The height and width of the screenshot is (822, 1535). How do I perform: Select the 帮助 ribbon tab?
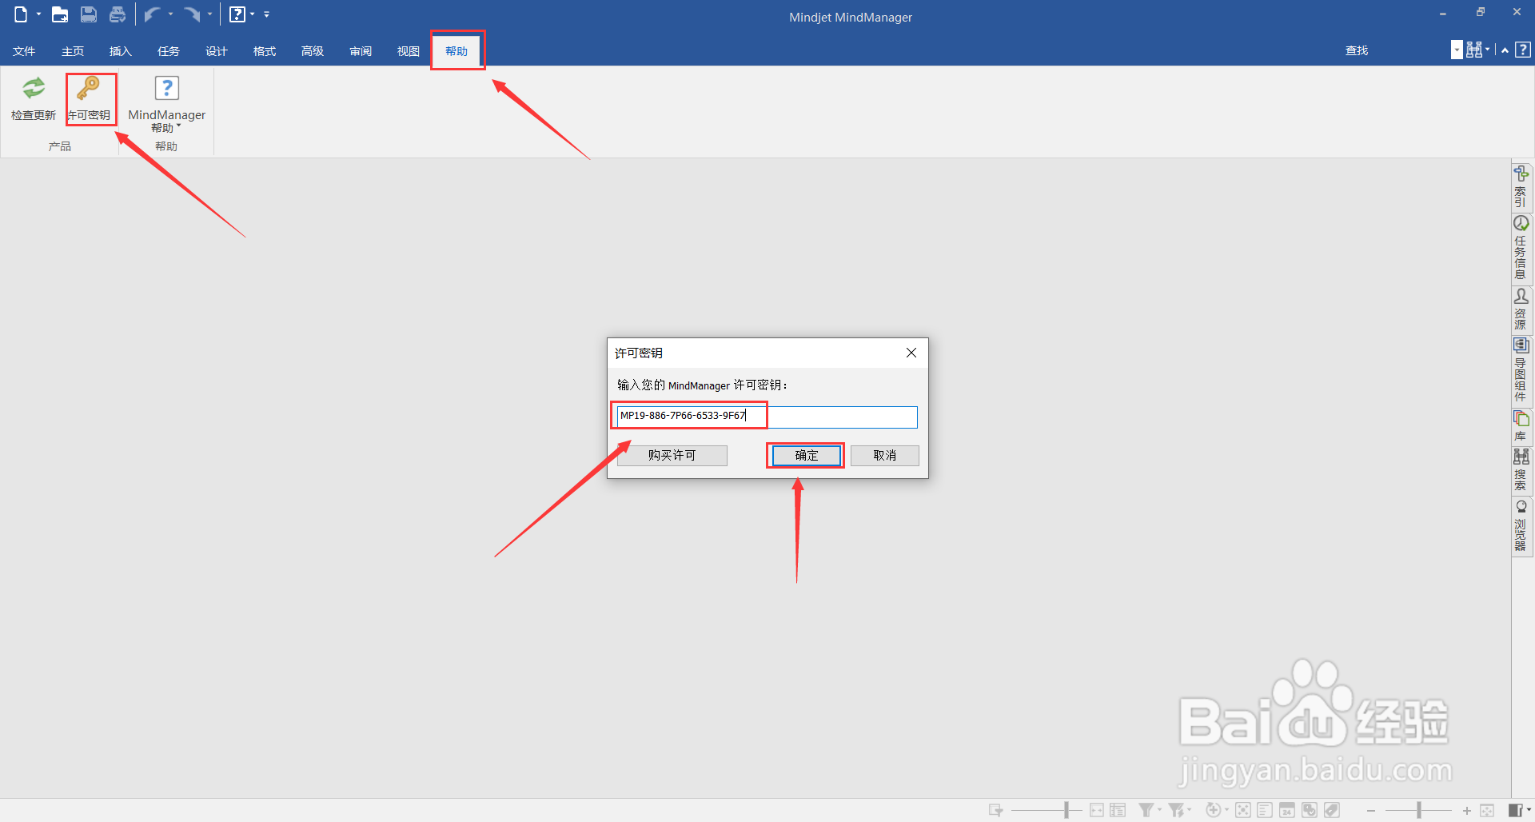click(x=457, y=51)
